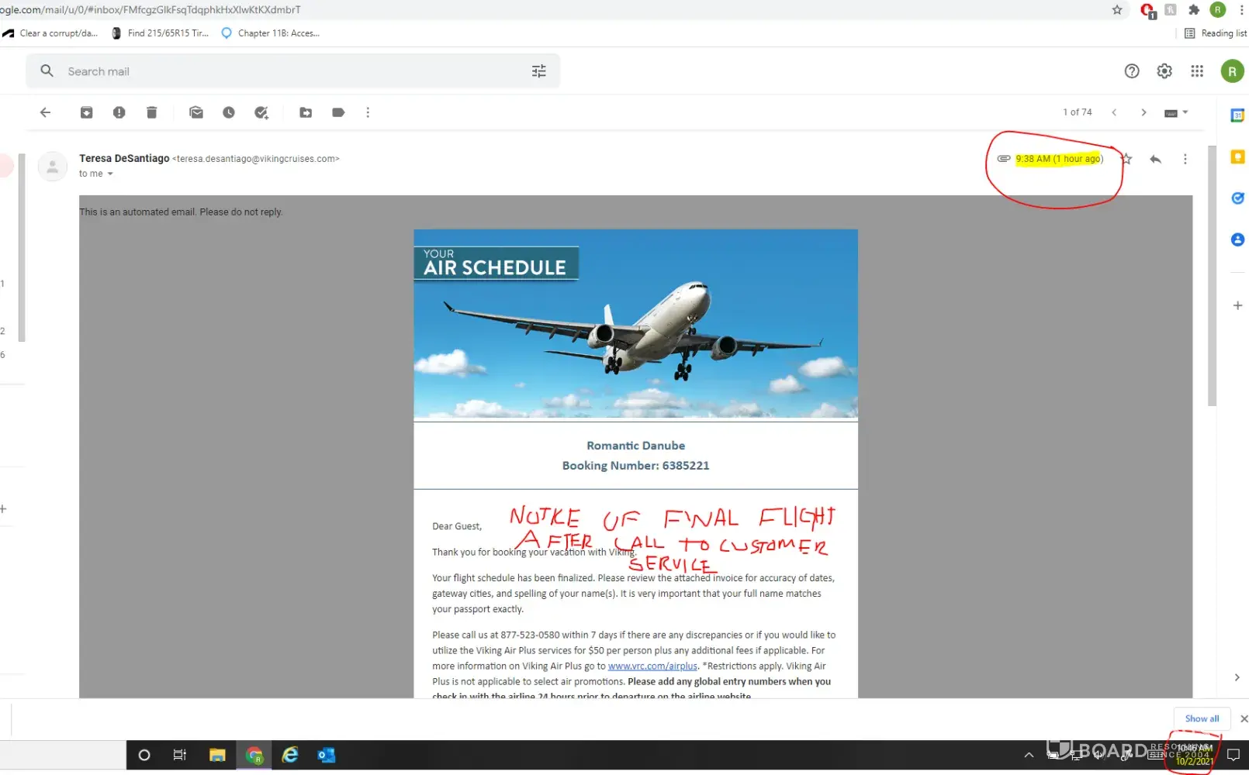Open the Move to folder menu
This screenshot has width=1249, height=775.
[x=306, y=112]
